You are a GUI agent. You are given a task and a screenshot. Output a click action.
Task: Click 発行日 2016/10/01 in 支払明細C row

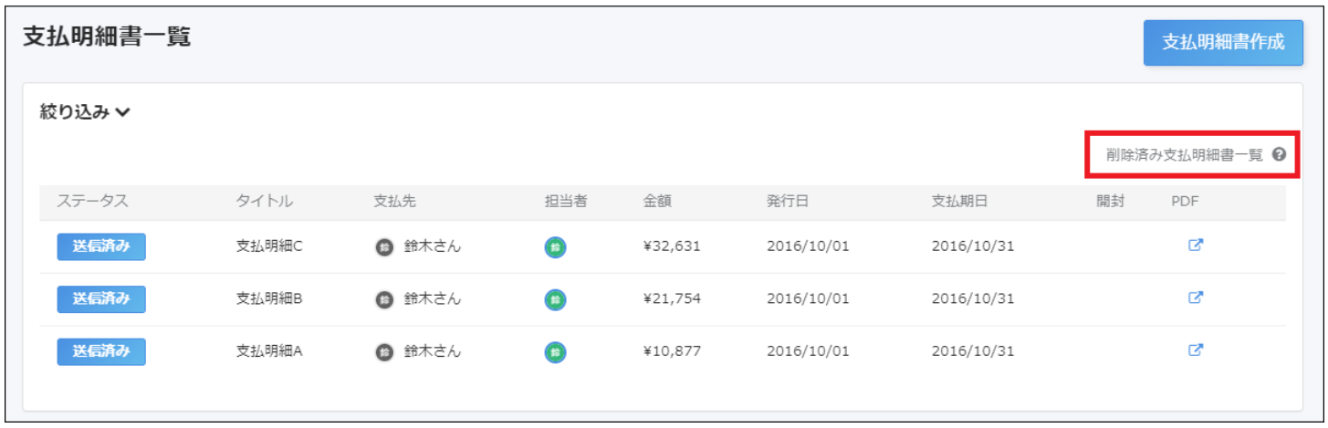point(808,246)
